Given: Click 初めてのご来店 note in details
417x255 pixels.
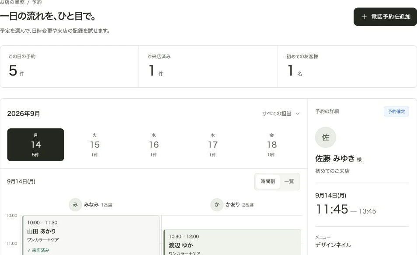Looking at the screenshot, I should click(333, 171).
